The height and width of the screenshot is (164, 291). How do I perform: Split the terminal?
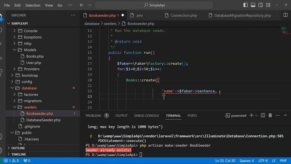tap(263, 115)
